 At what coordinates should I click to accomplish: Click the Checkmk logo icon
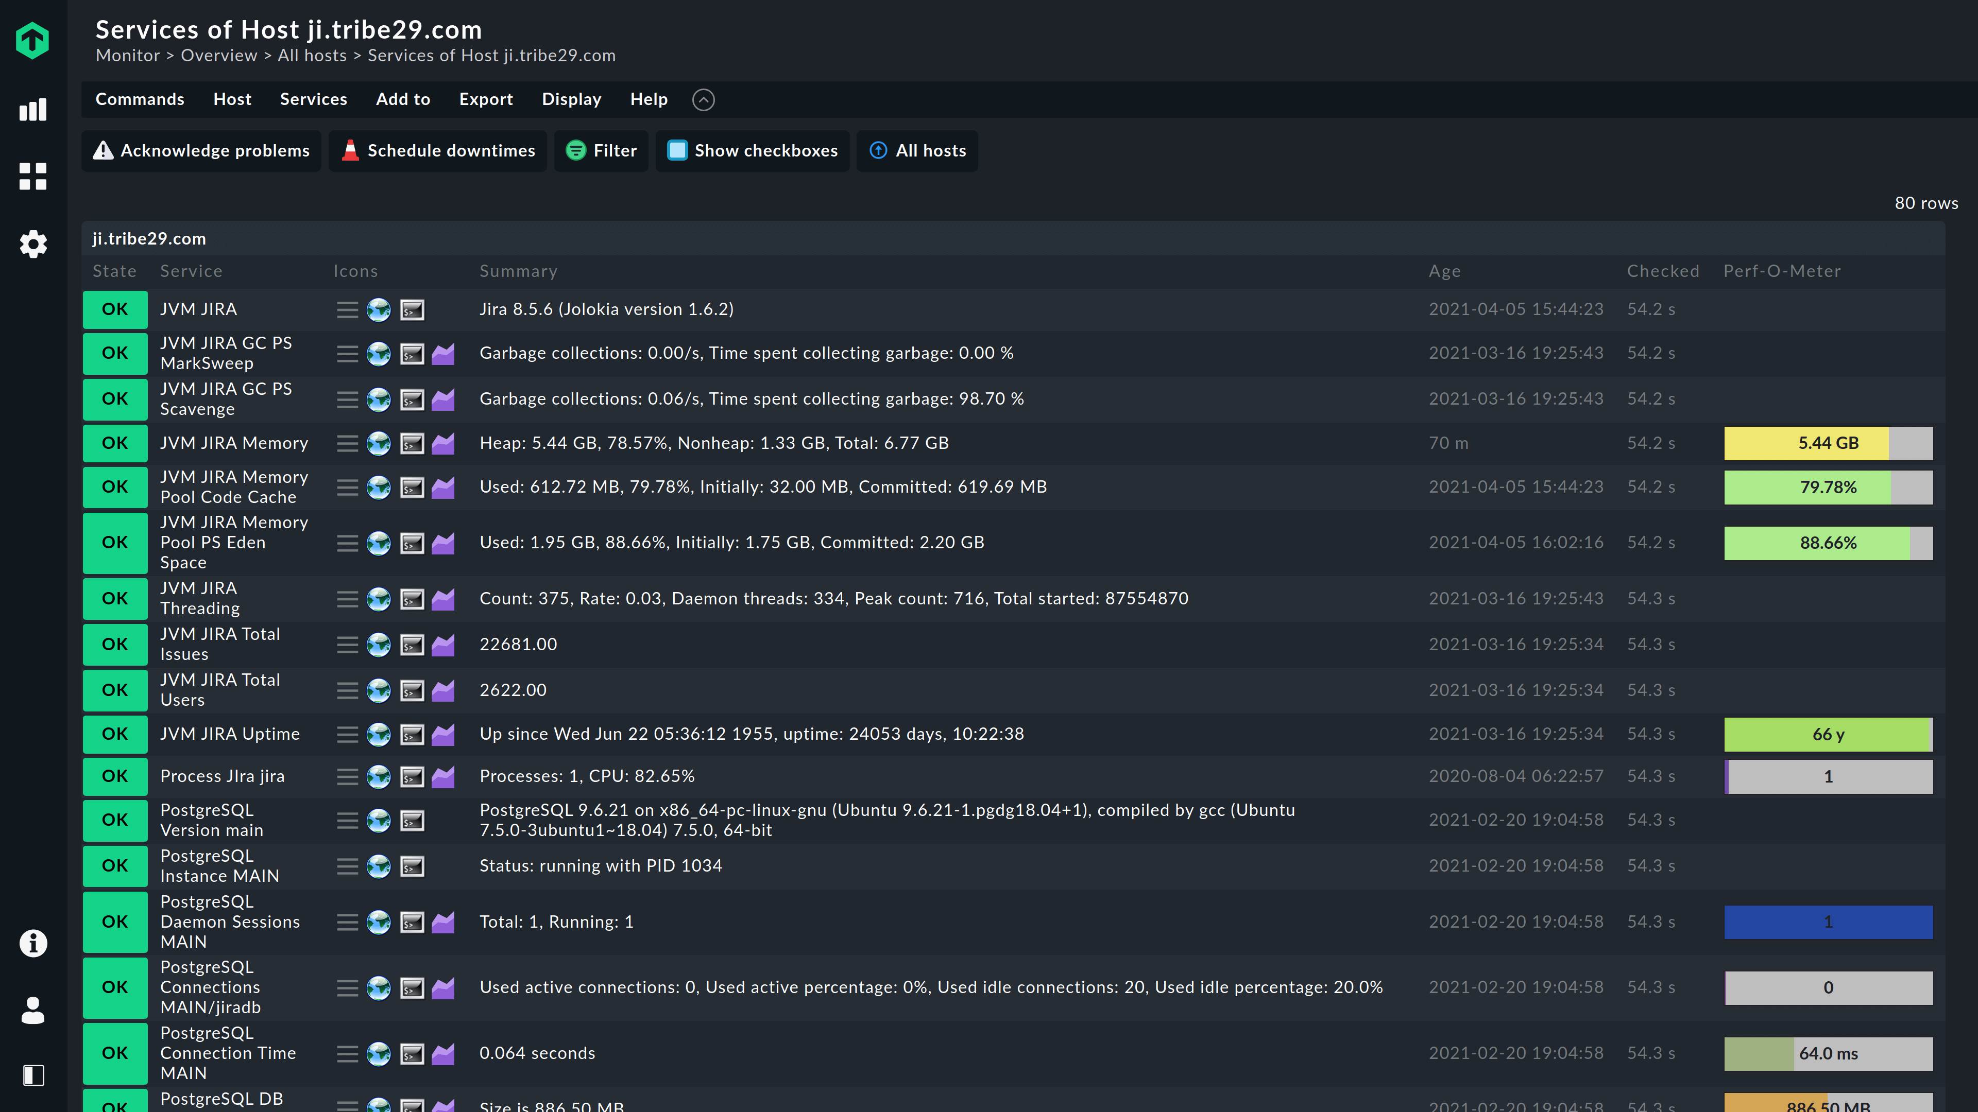point(32,41)
